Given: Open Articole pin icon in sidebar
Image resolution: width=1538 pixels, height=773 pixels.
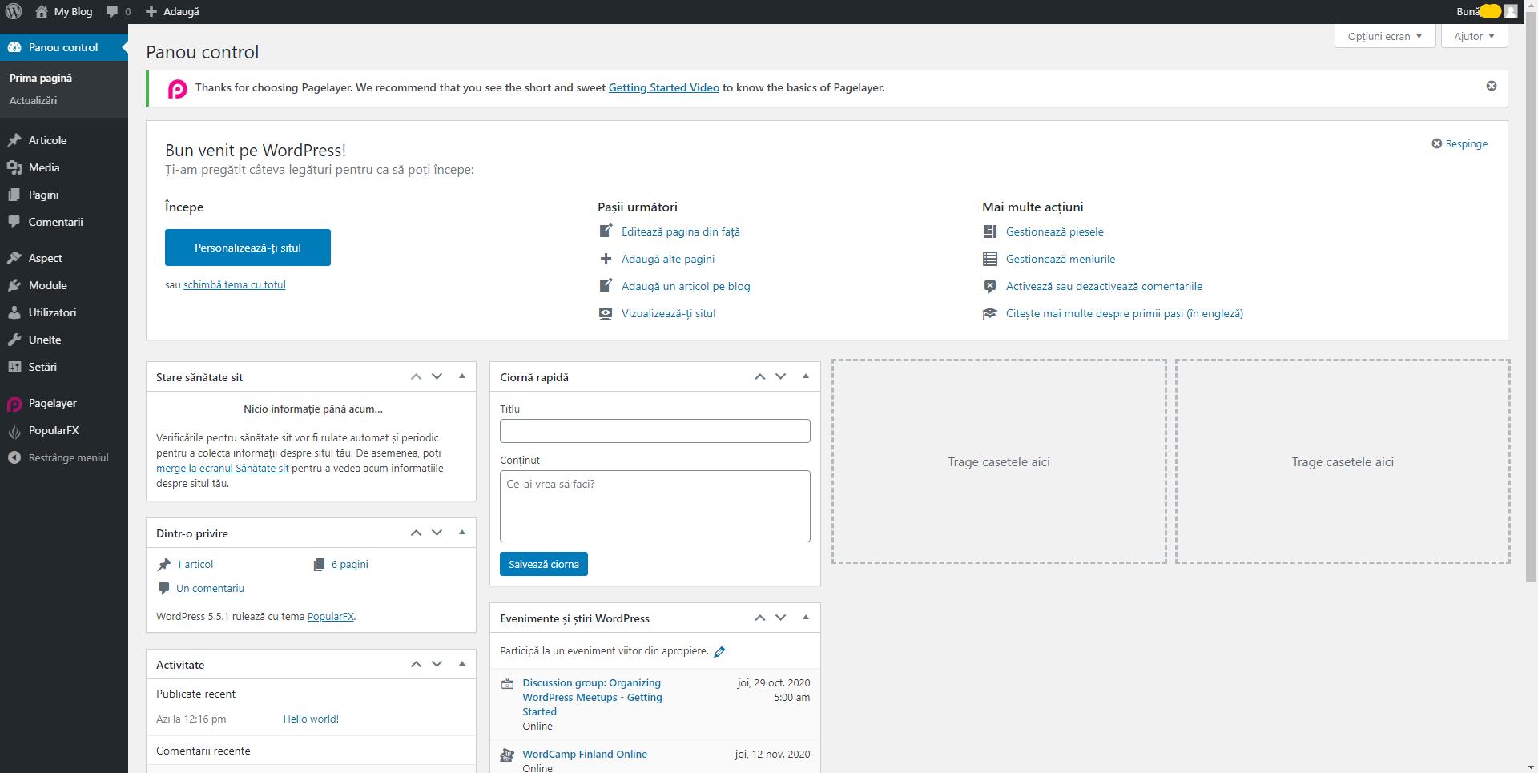Looking at the screenshot, I should click(x=14, y=140).
